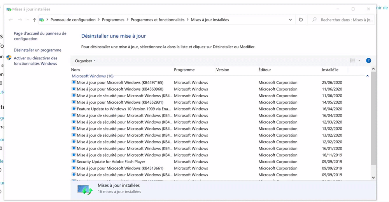
Task: Change view with the view layout icon
Action: 352,61
